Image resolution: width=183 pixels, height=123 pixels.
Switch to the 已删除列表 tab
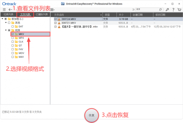point(42,14)
